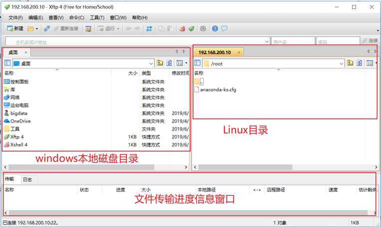This screenshot has height=227, width=381.
Task: Click the 运行 run button
Action: pyautogui.click(x=106, y=28)
